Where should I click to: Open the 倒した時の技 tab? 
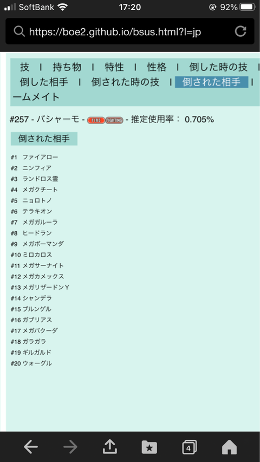tap(218, 67)
